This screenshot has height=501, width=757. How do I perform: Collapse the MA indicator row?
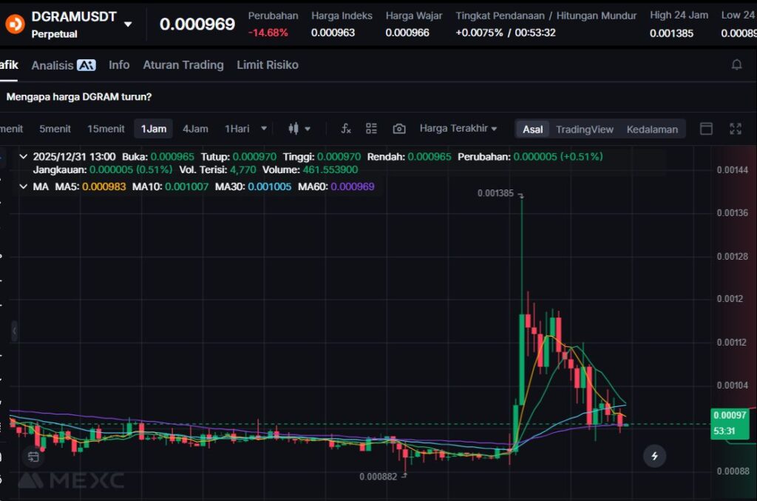[23, 186]
